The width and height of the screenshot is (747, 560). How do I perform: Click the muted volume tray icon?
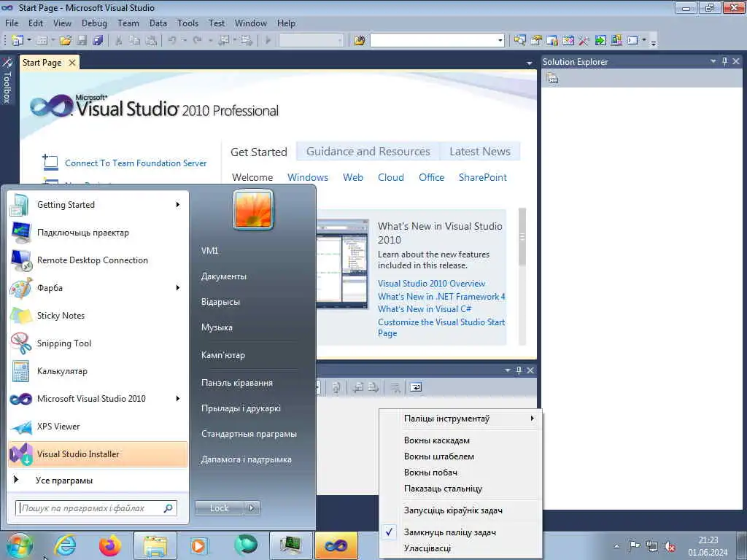670,547
